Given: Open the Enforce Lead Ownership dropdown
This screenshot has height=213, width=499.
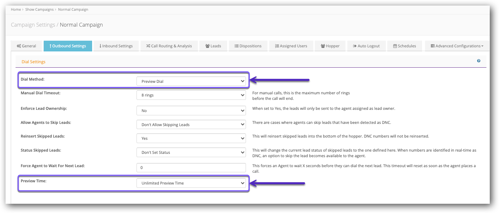Looking at the screenshot, I should pos(191,111).
